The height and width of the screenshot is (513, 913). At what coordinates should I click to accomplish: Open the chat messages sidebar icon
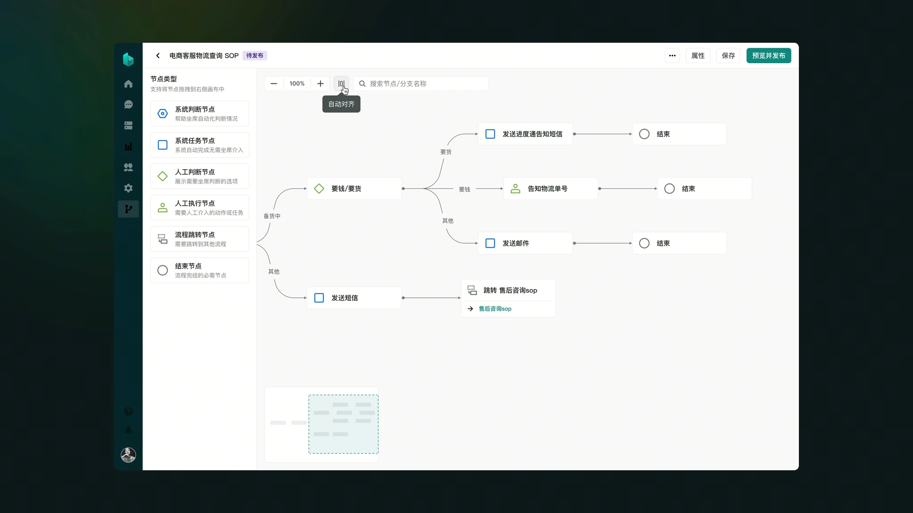[x=128, y=105]
